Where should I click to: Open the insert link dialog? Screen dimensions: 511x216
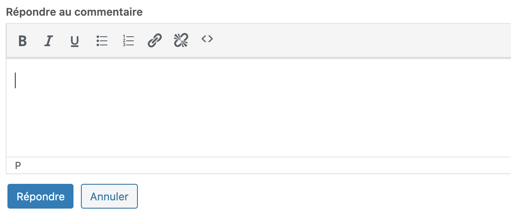point(154,41)
